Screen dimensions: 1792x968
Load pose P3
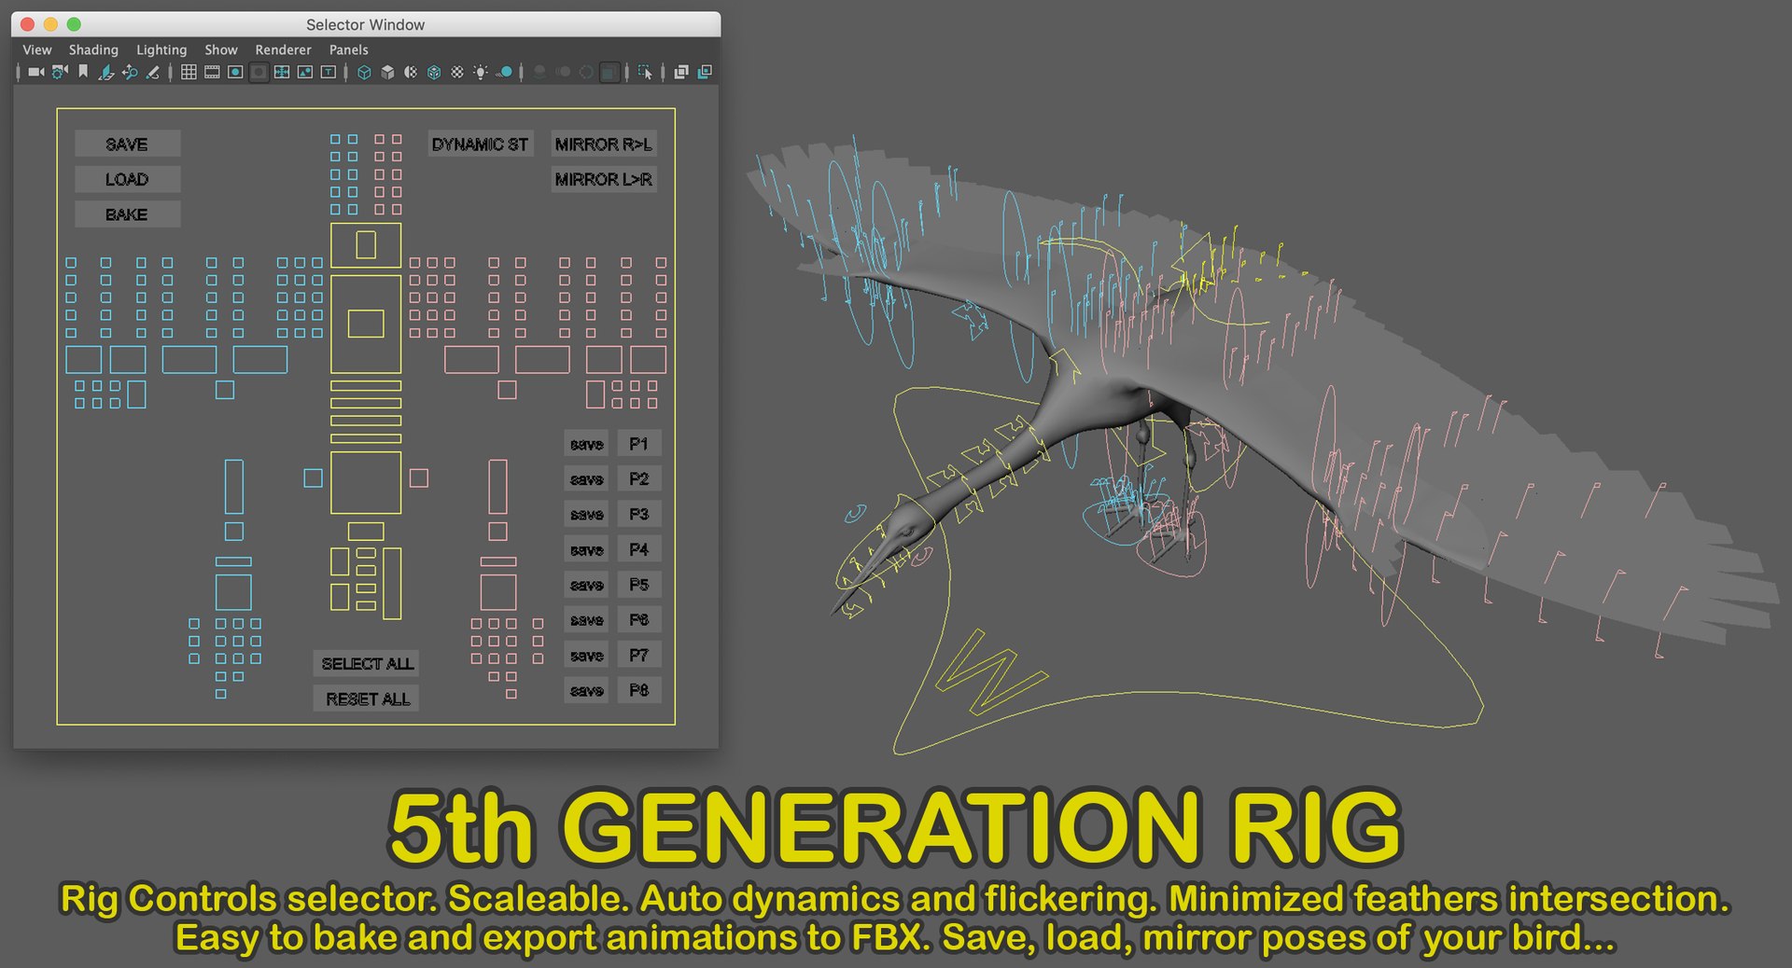click(x=639, y=515)
